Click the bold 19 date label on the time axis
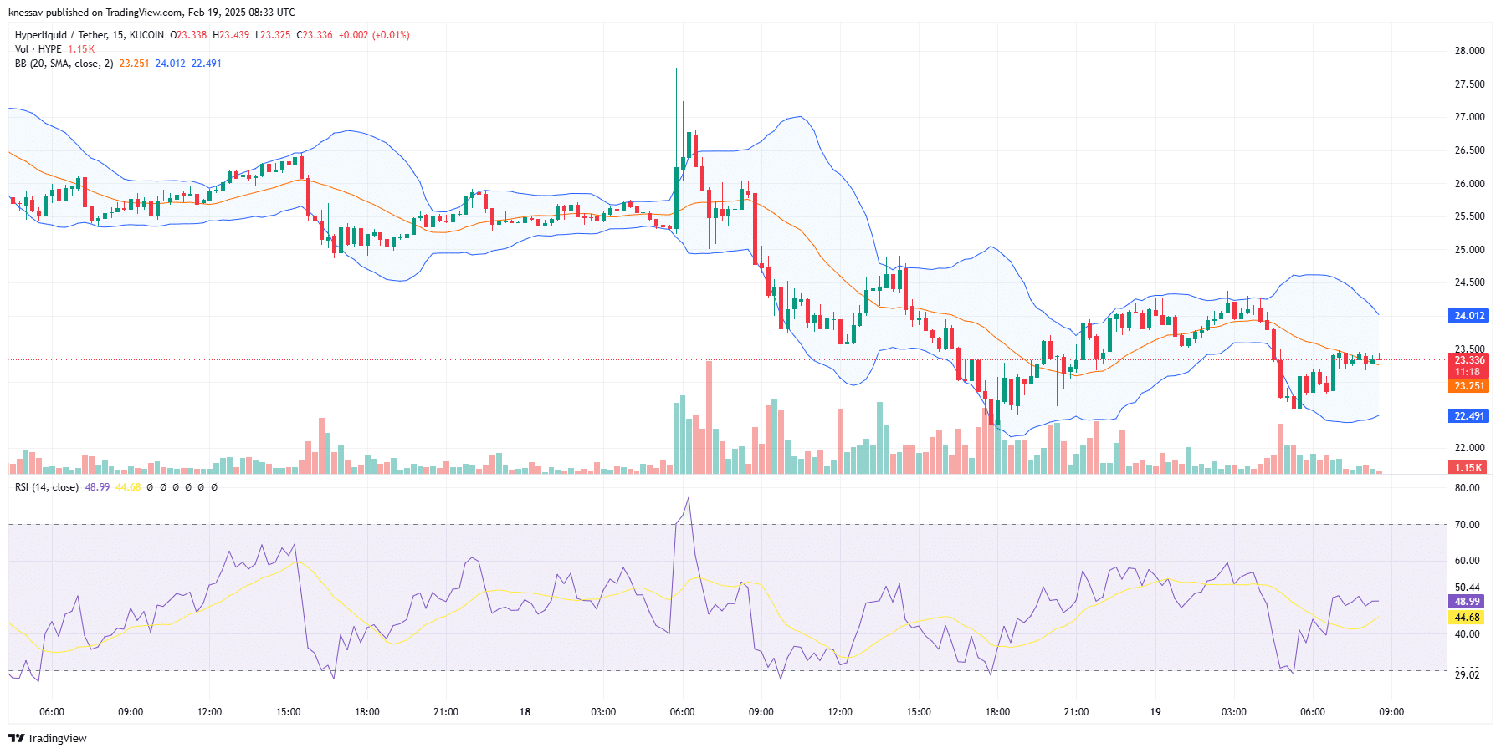Screen dimensions: 1501x753 click(x=1155, y=712)
